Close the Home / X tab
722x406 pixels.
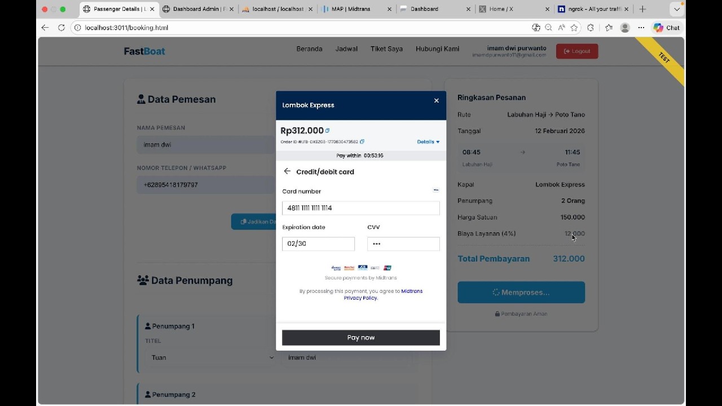click(548, 9)
